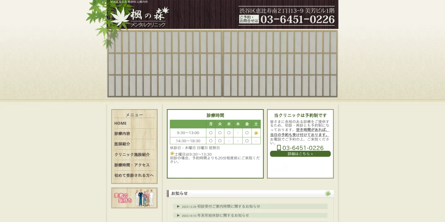Viewport: 445px width, 222px height.
Task: Expand the 2023.12.26 news triangle arrow
Action: tap(178, 206)
